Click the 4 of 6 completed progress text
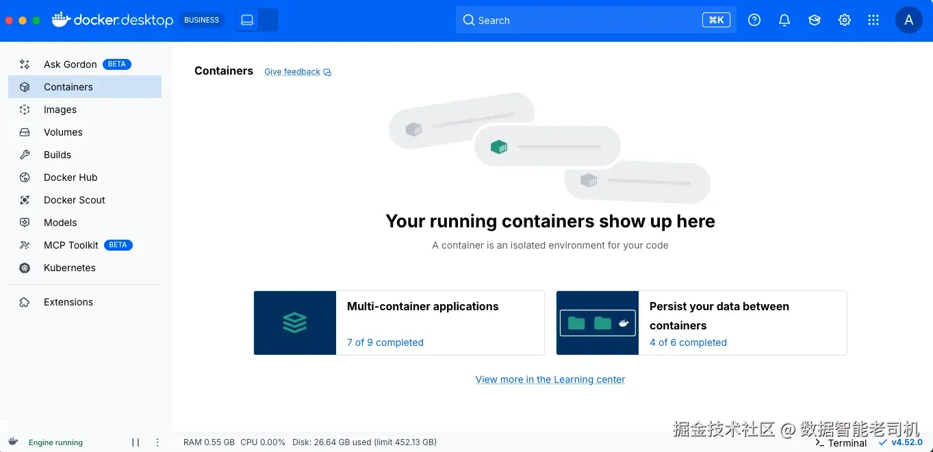The height and width of the screenshot is (452, 933). coord(688,342)
